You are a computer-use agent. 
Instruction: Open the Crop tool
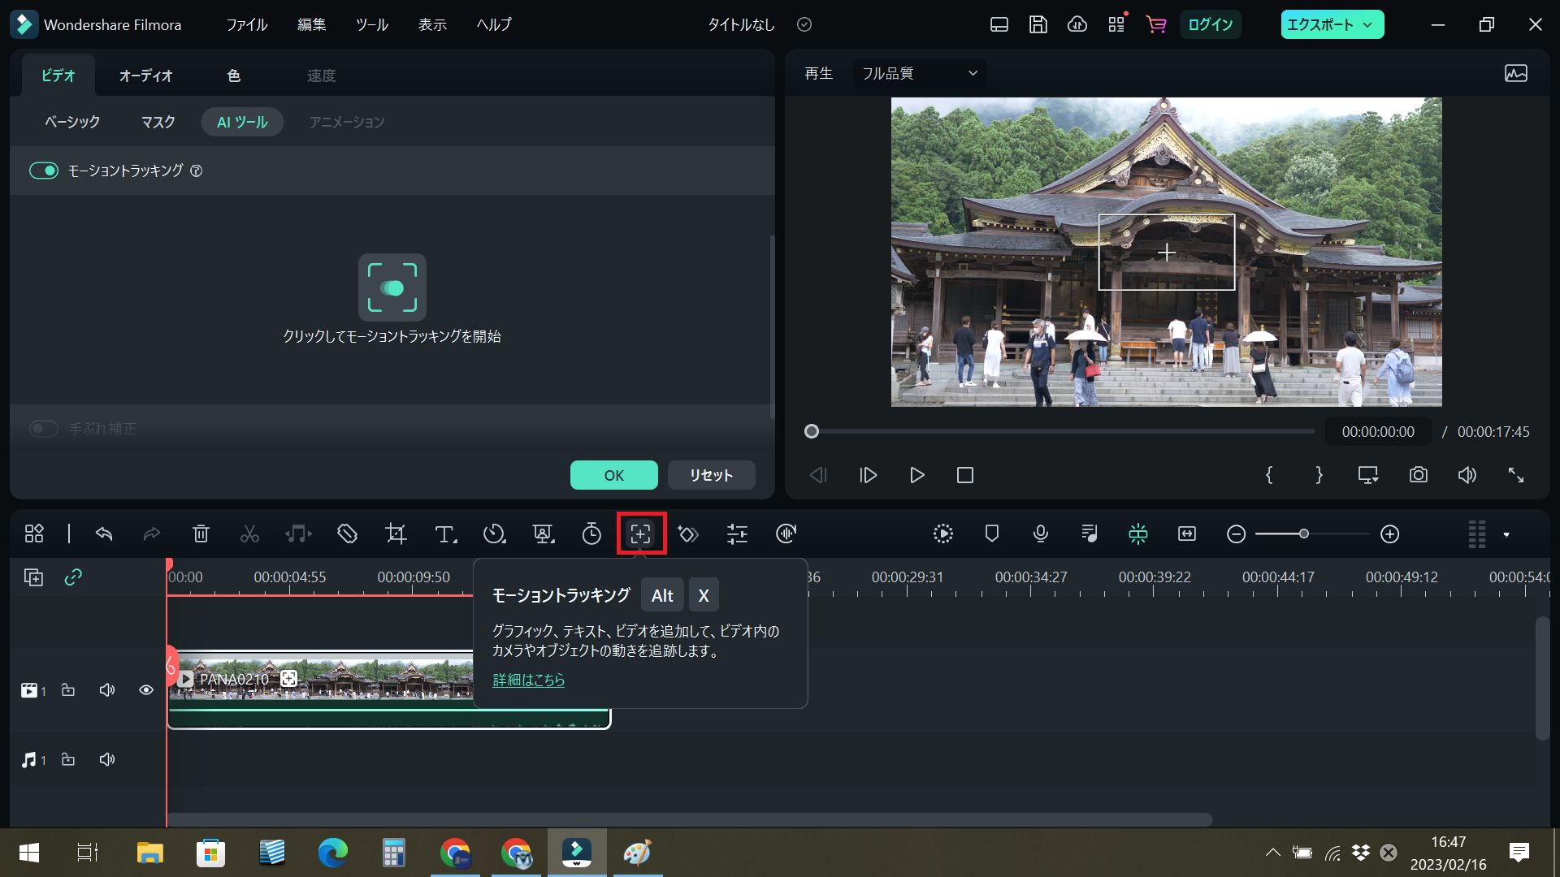coord(396,534)
